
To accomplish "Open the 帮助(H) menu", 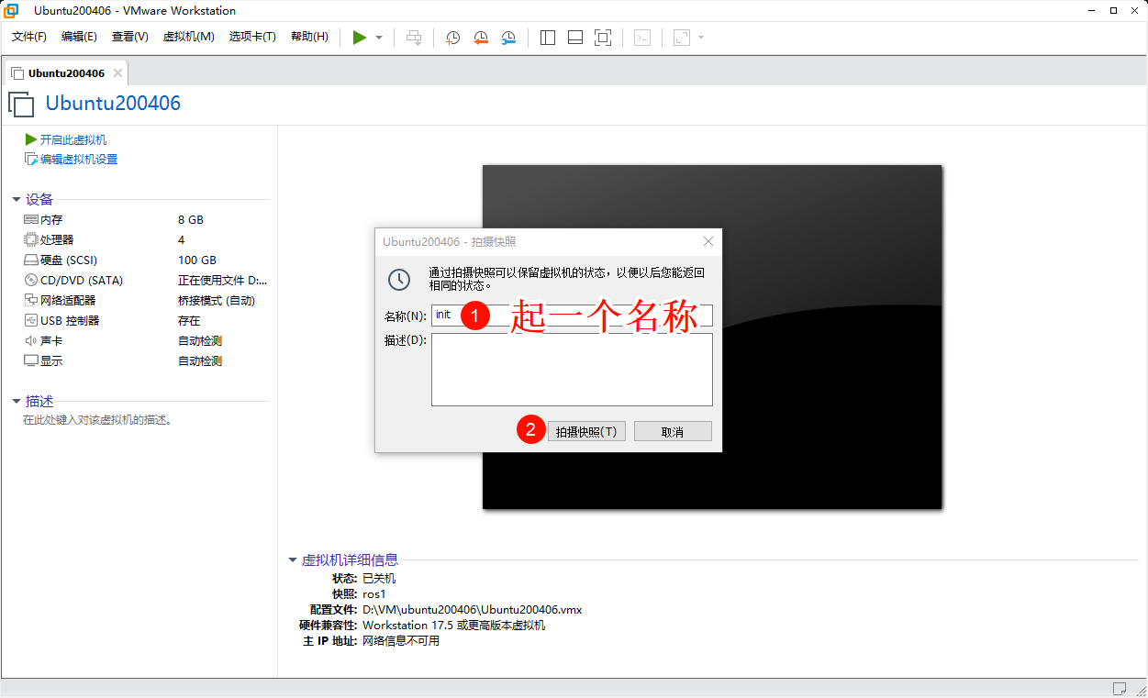I will [309, 37].
